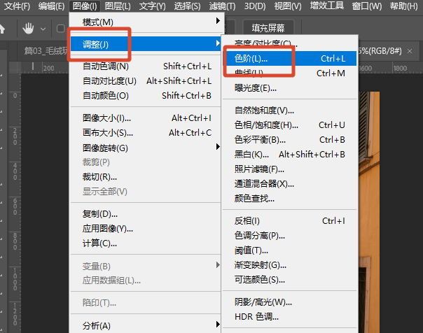The image size is (423, 333).
Task: Select 通道混合器(X)... adjustment
Action: click(x=290, y=184)
